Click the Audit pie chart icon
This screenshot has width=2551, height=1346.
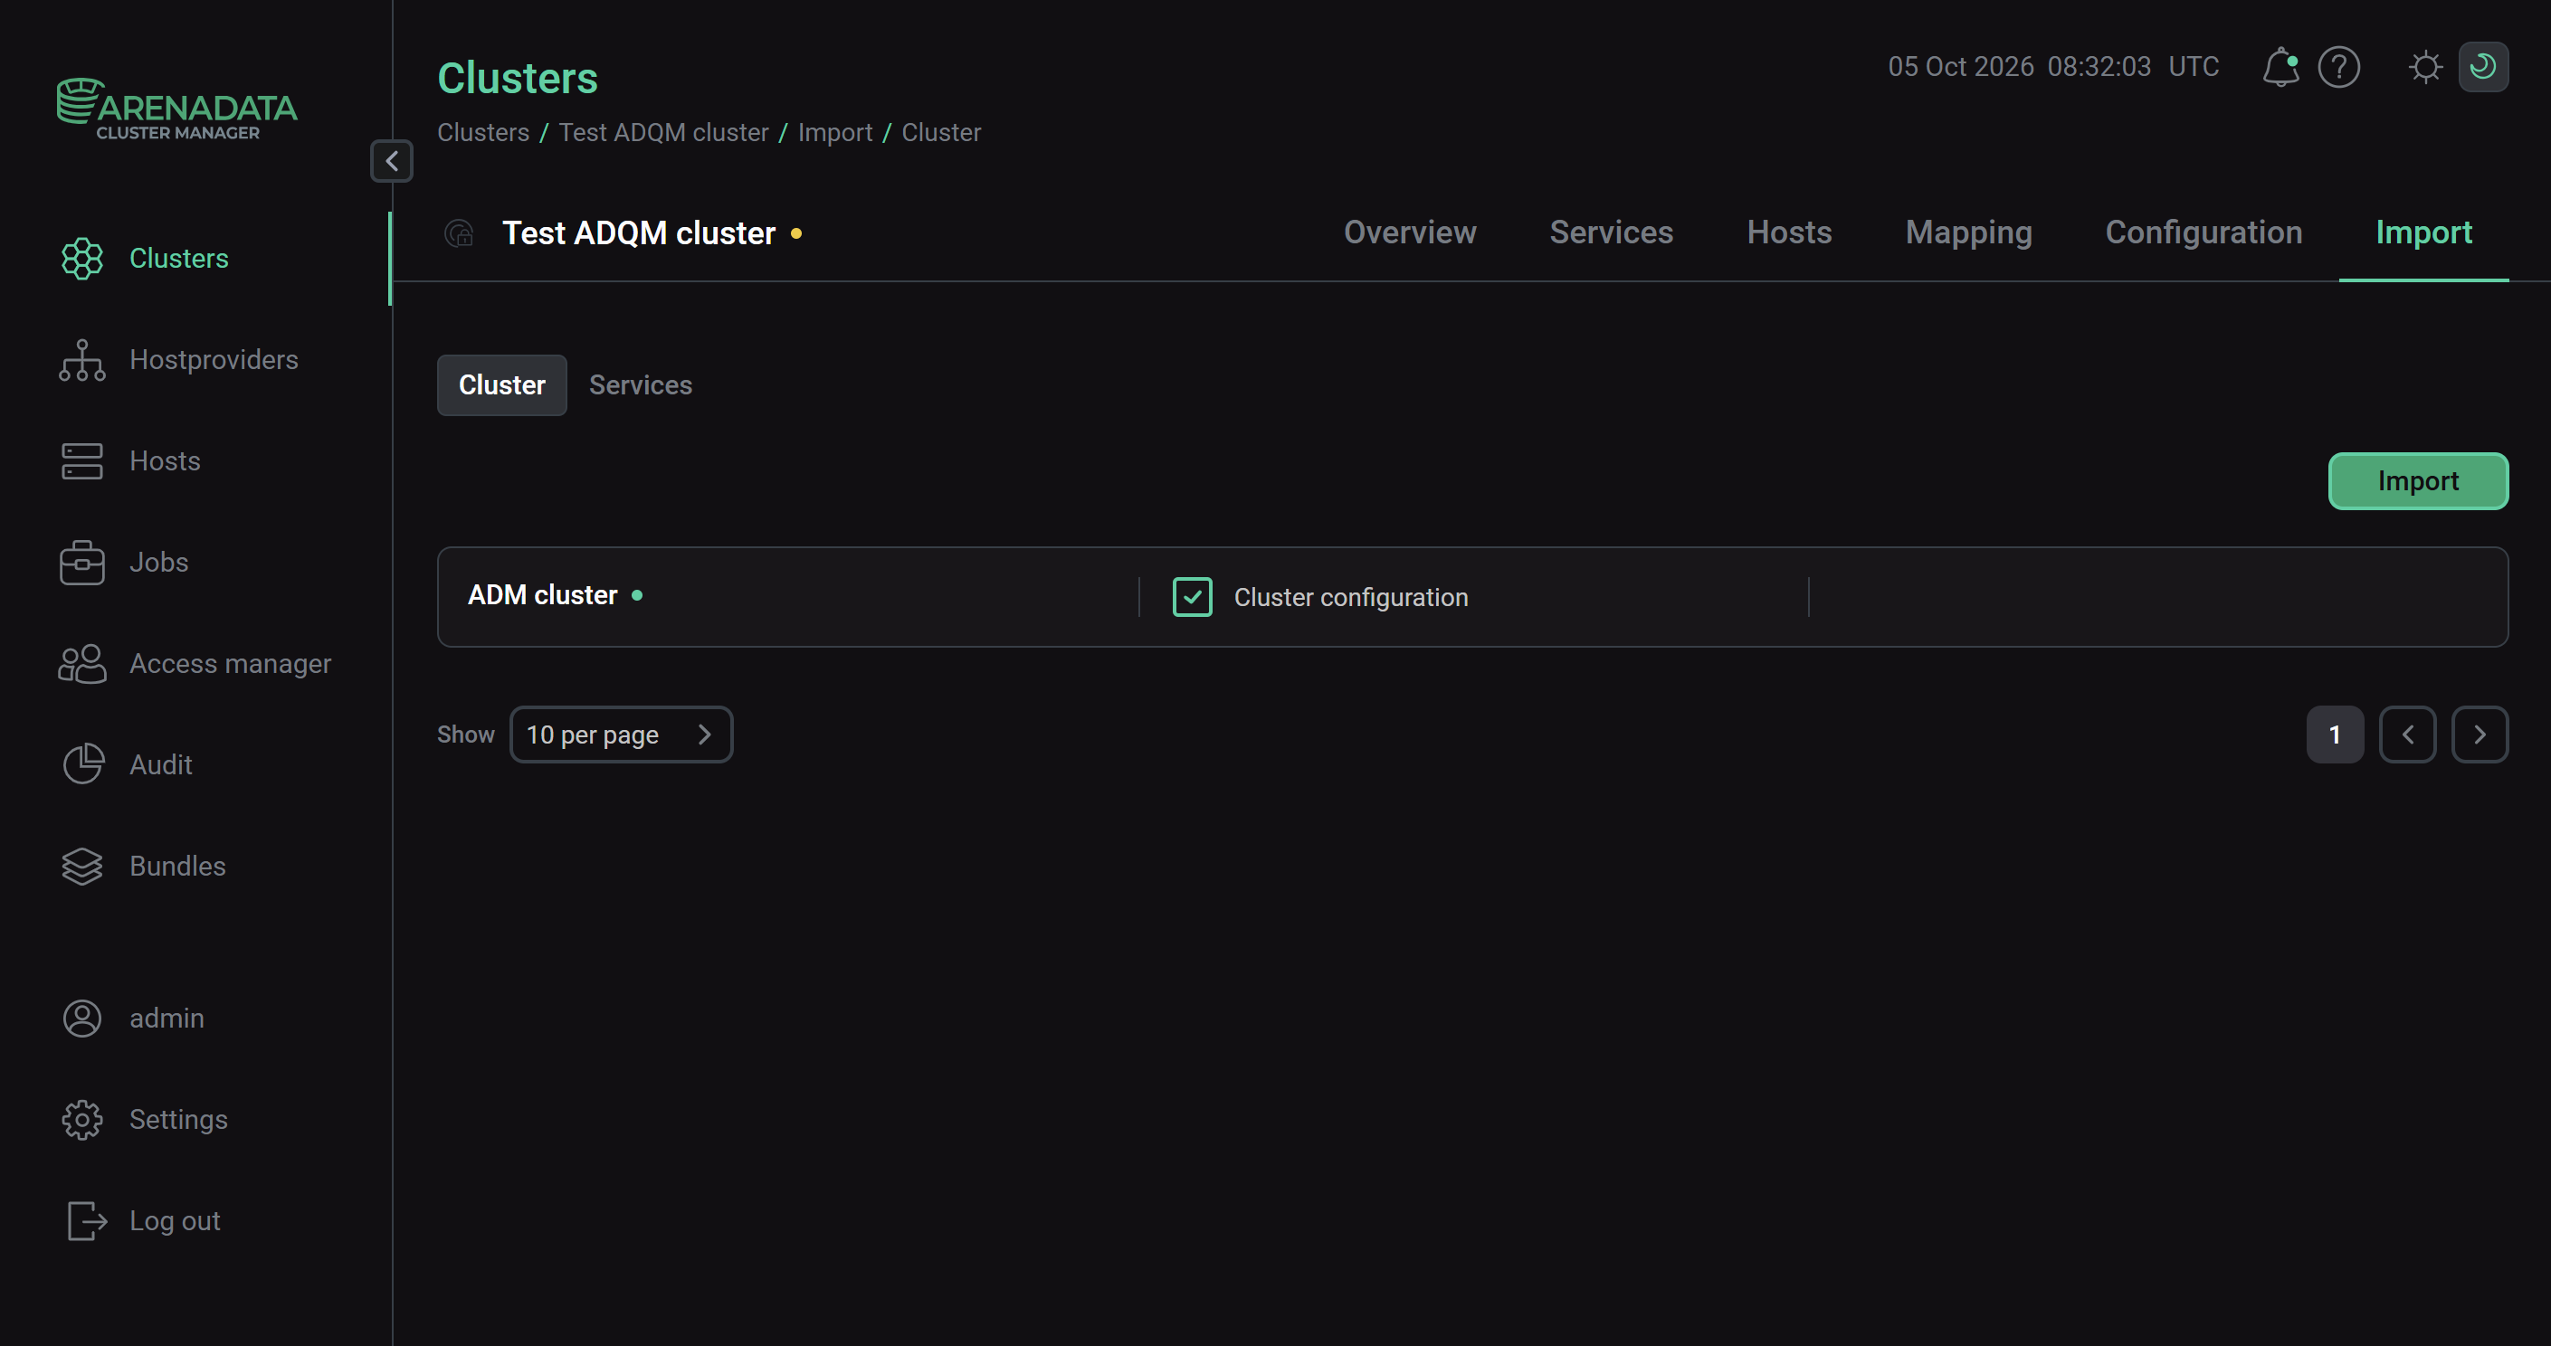tap(82, 765)
